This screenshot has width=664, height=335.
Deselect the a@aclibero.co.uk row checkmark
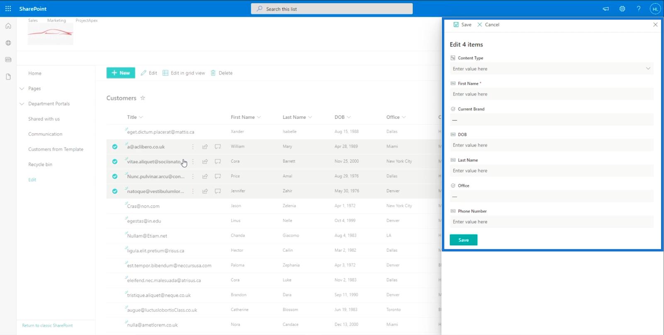115,147
